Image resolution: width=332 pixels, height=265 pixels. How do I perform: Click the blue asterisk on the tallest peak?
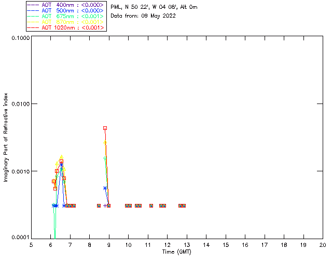click(105, 188)
